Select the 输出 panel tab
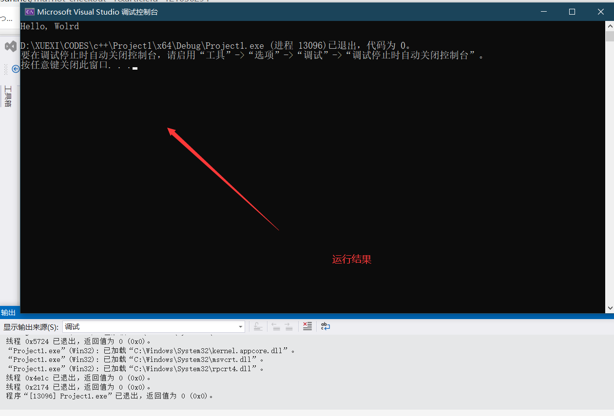 coord(8,312)
